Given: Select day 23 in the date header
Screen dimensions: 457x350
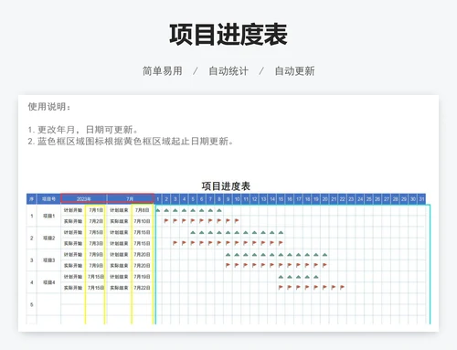Looking at the screenshot, I should tap(351, 199).
